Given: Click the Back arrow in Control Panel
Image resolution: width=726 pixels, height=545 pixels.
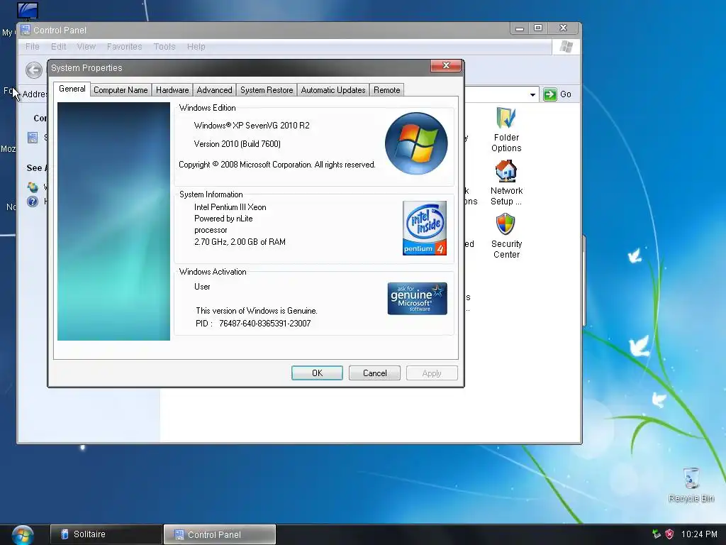Looking at the screenshot, I should click(x=34, y=70).
